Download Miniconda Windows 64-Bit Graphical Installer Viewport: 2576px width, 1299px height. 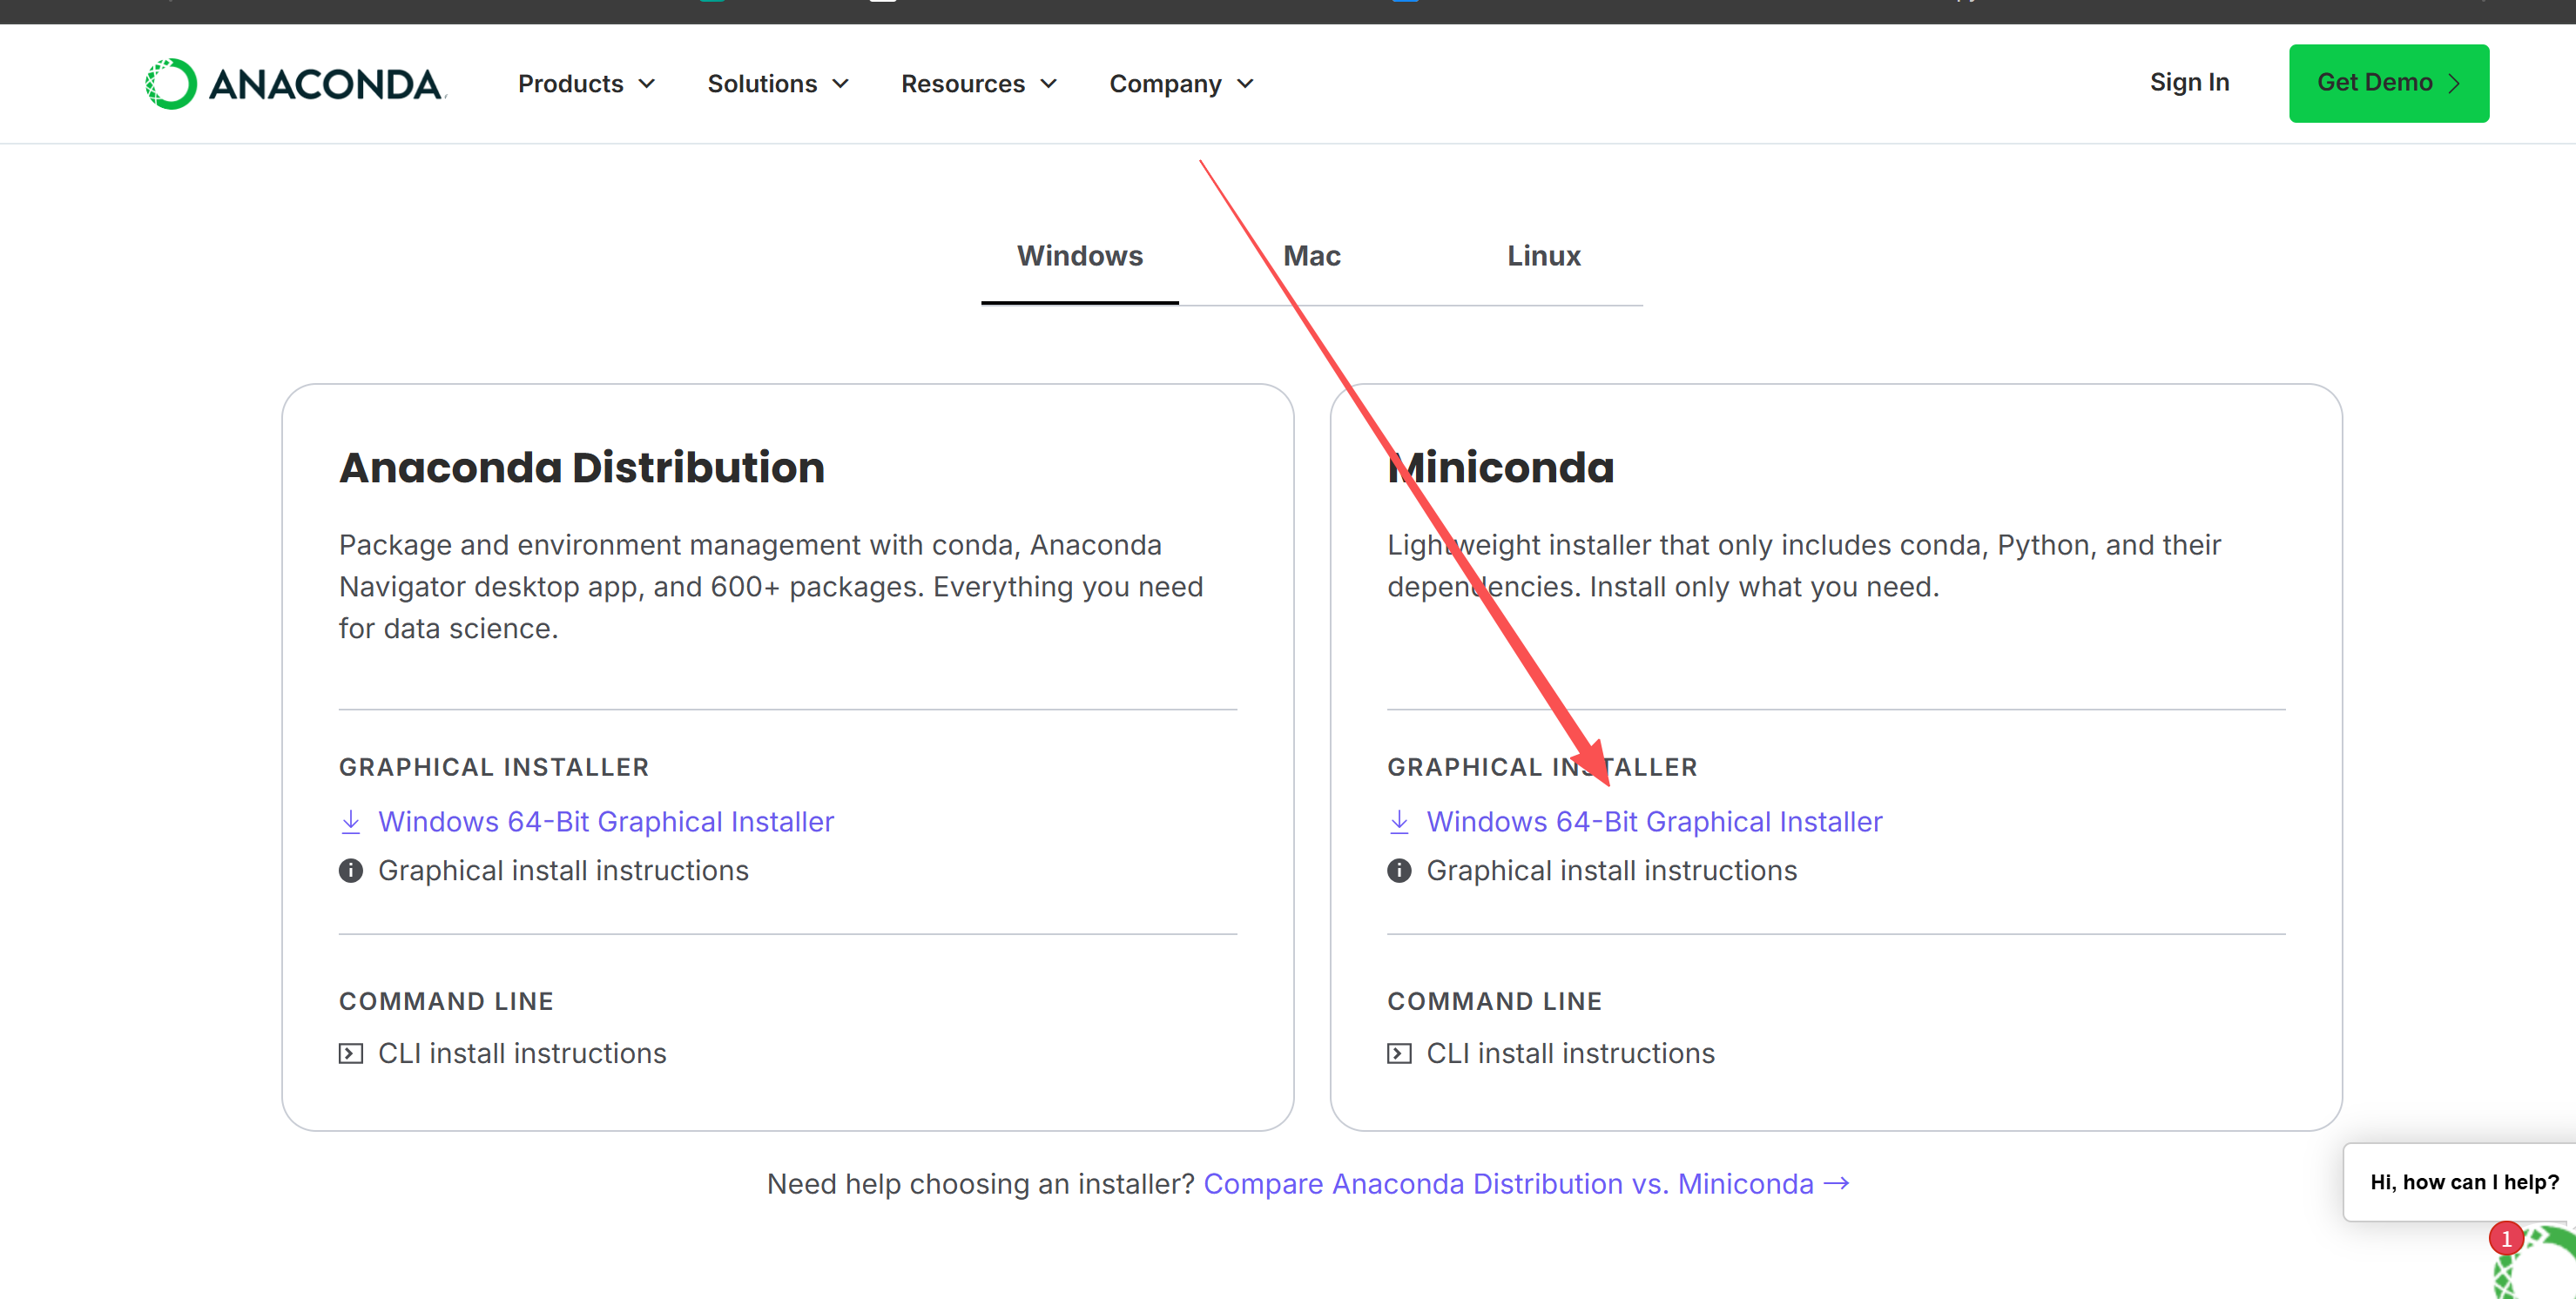[x=1653, y=822]
